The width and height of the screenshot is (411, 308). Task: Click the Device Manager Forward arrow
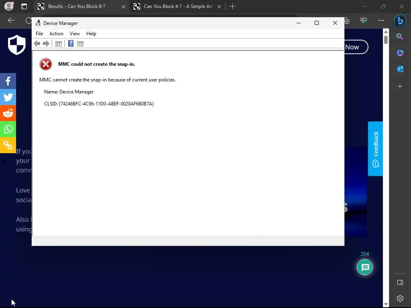[46, 43]
